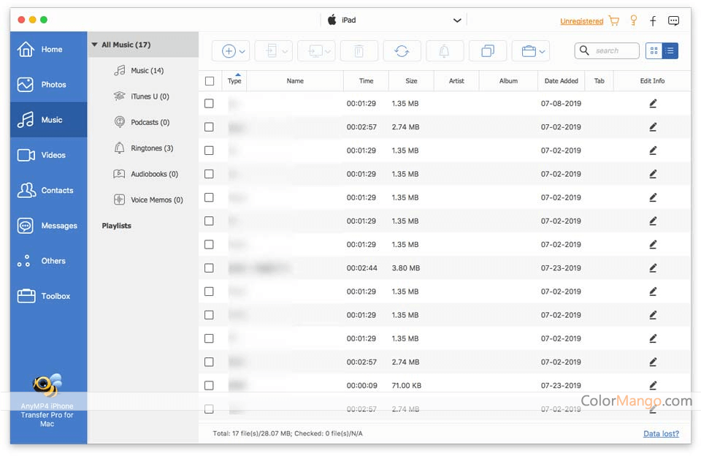
Task: Edit info of the 3.80 MB track
Action: (653, 268)
